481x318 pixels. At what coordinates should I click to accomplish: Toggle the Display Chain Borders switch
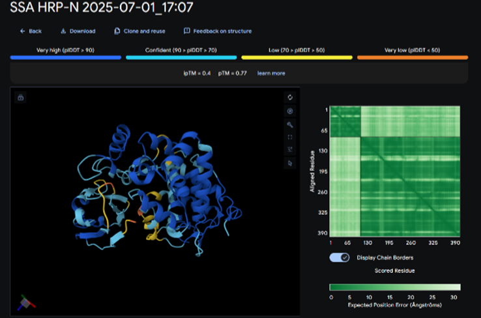click(x=340, y=257)
